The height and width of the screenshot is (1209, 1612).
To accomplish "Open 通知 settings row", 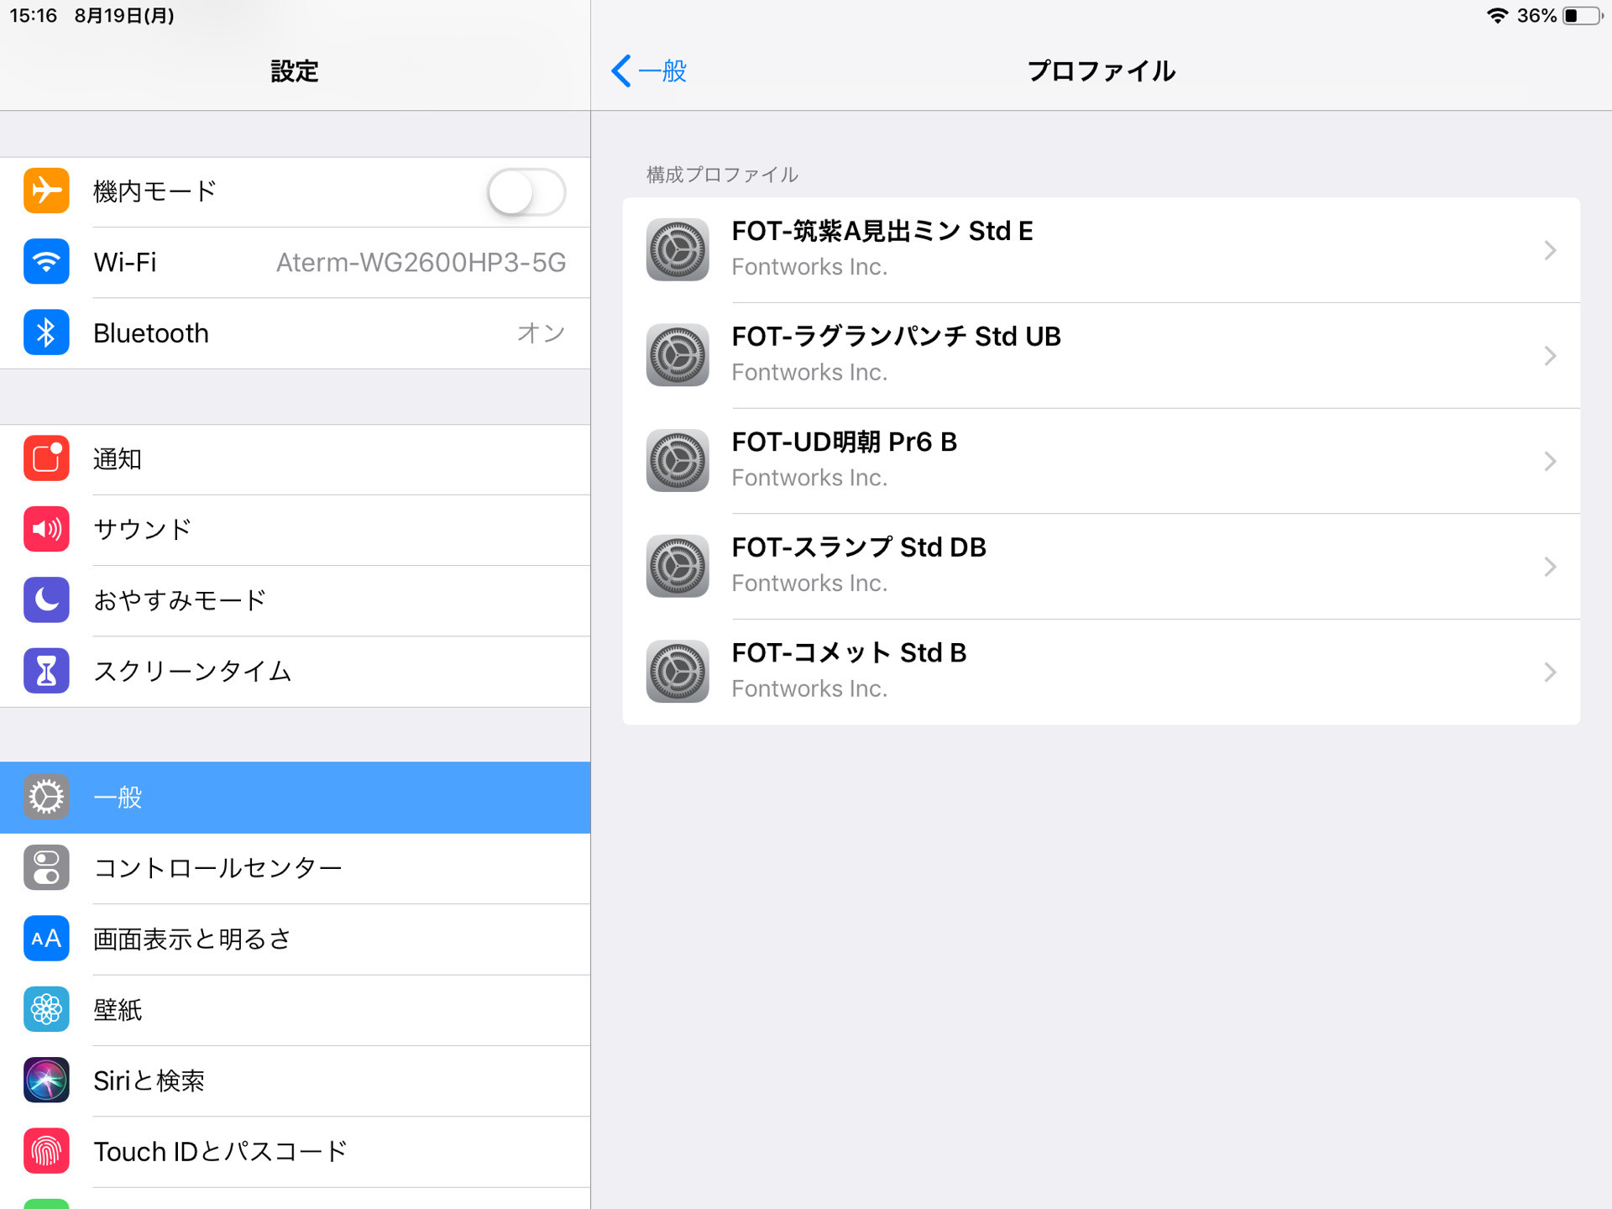I will click(295, 459).
